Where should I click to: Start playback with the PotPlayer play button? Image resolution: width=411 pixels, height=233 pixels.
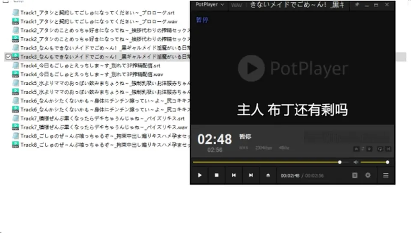(200, 175)
